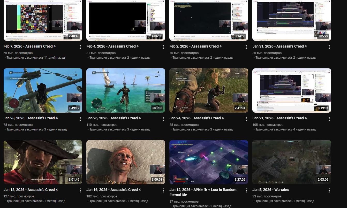Click the "182 тыс. просмотров" view count
347x208 pixels.
tap(102, 196)
